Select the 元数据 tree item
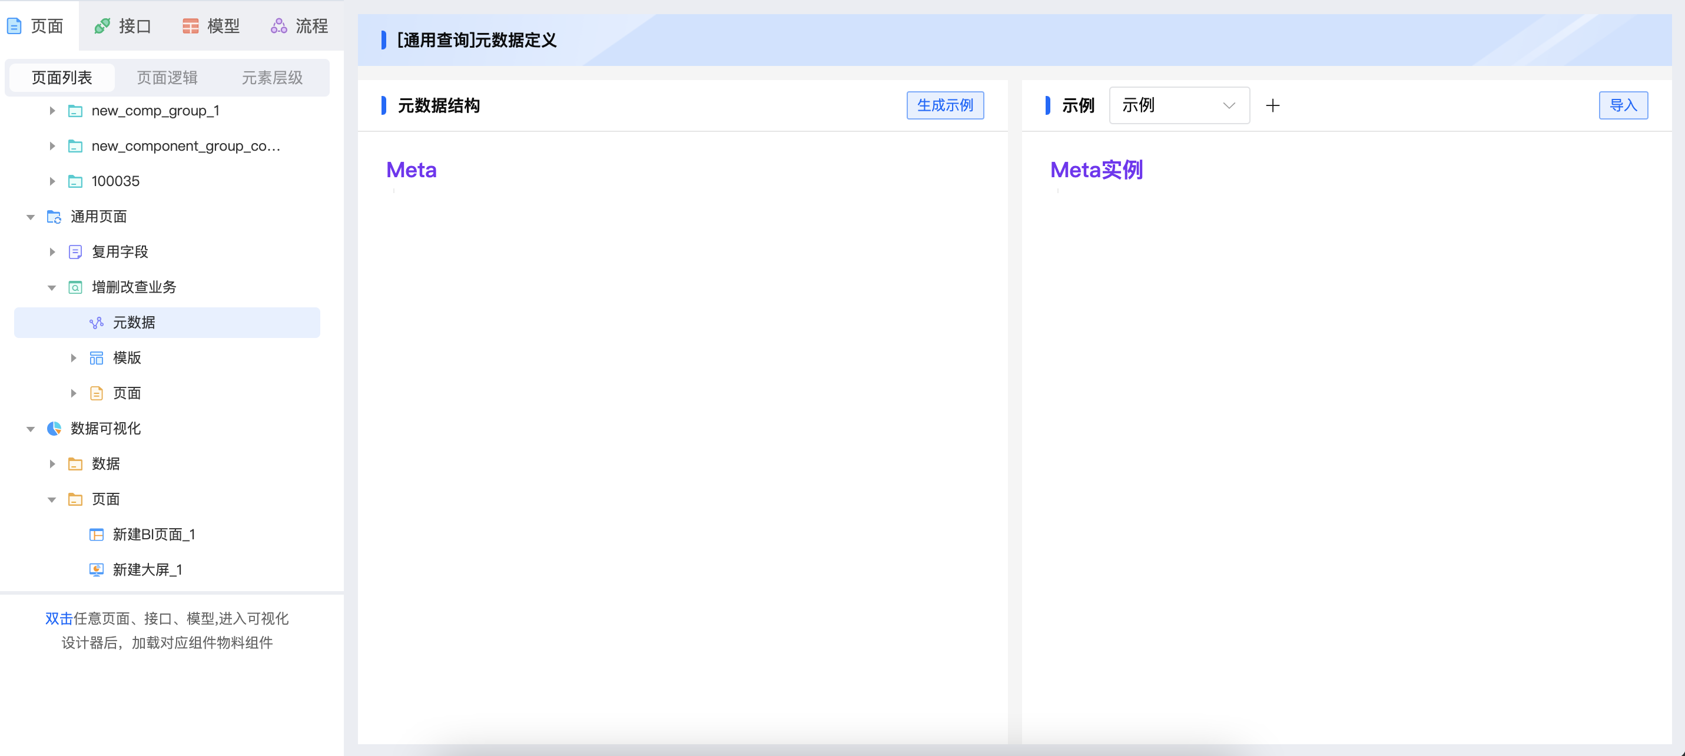1685x756 pixels. coord(167,323)
